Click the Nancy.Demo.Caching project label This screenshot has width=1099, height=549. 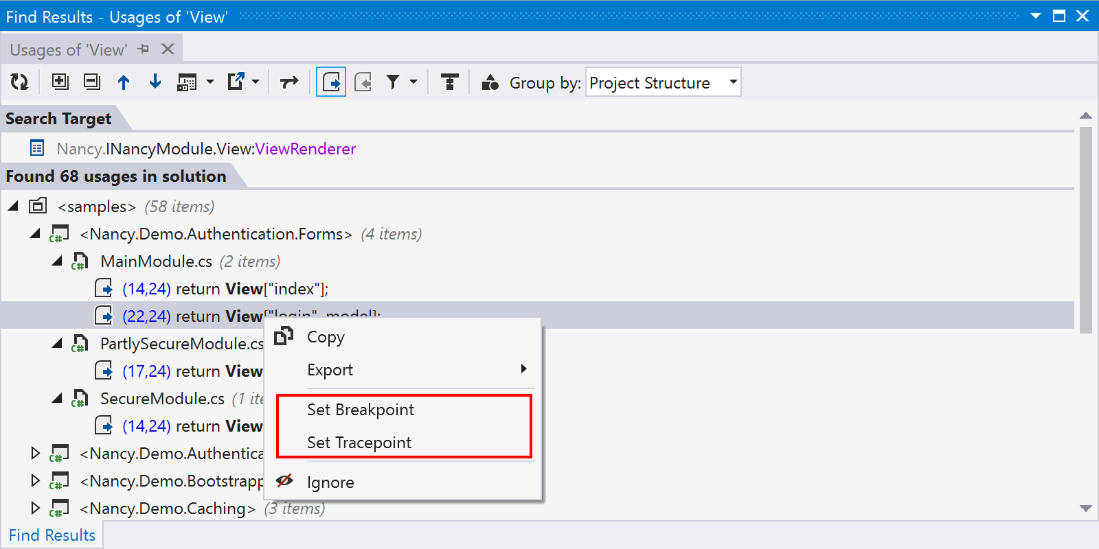[x=168, y=509]
